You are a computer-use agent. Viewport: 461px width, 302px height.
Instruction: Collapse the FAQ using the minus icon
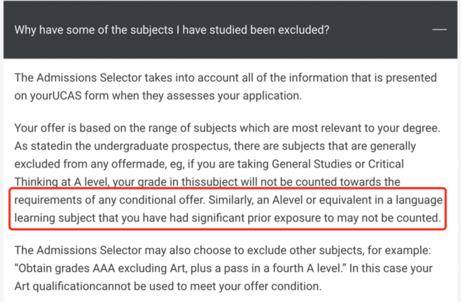439,29
